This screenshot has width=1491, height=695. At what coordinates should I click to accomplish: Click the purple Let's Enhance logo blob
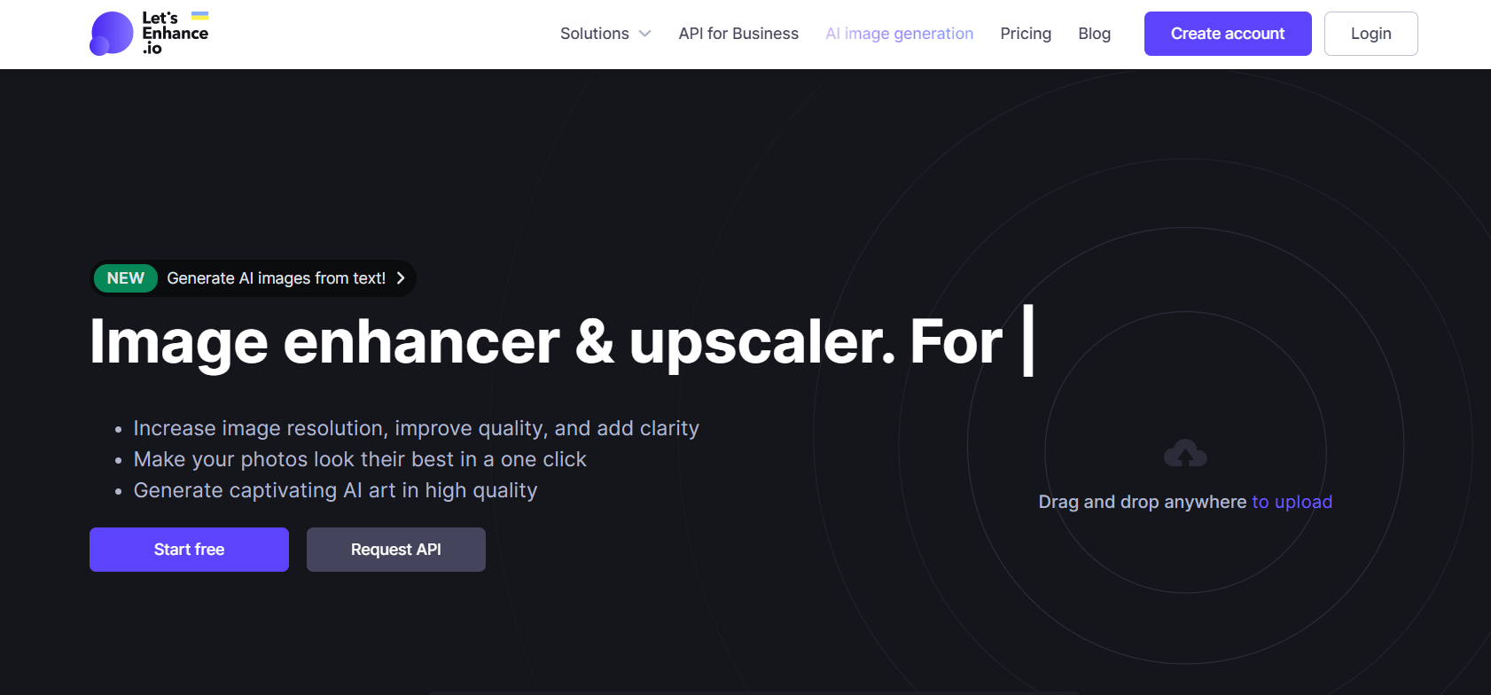tap(112, 34)
